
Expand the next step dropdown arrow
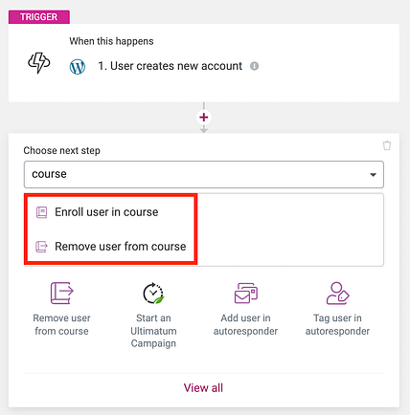coord(373,175)
